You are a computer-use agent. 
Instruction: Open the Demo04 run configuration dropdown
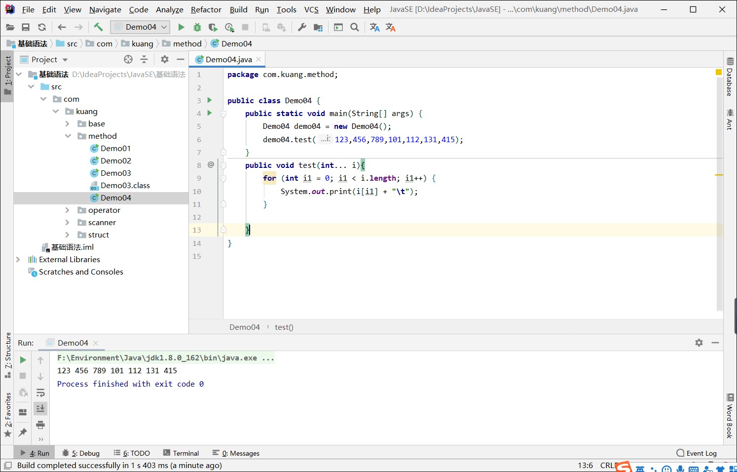tap(141, 27)
